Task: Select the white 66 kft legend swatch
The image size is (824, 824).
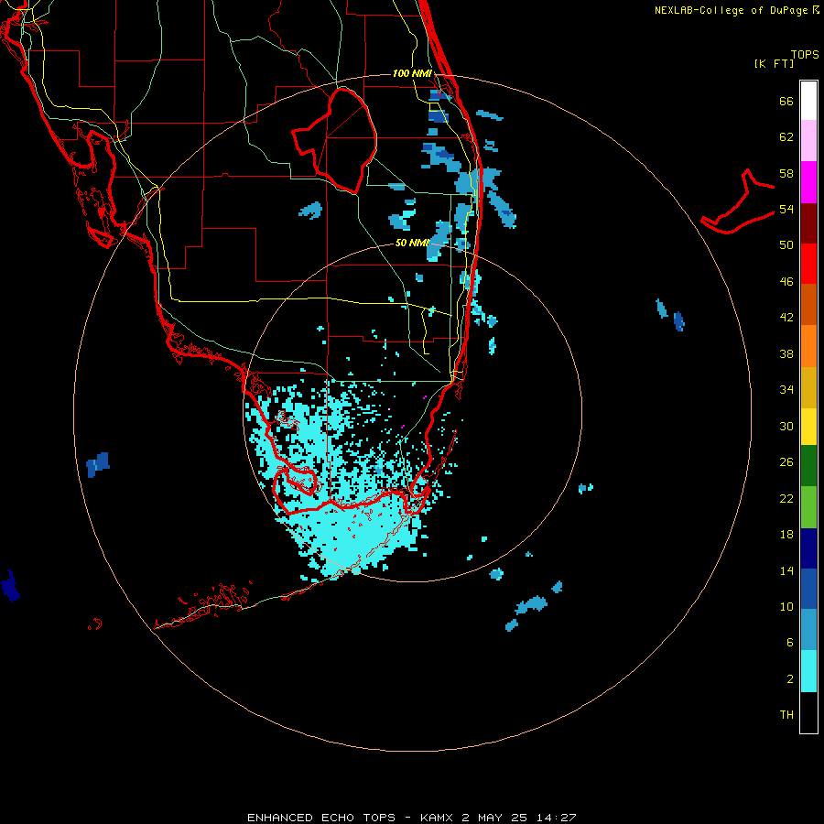Action: coord(808,101)
